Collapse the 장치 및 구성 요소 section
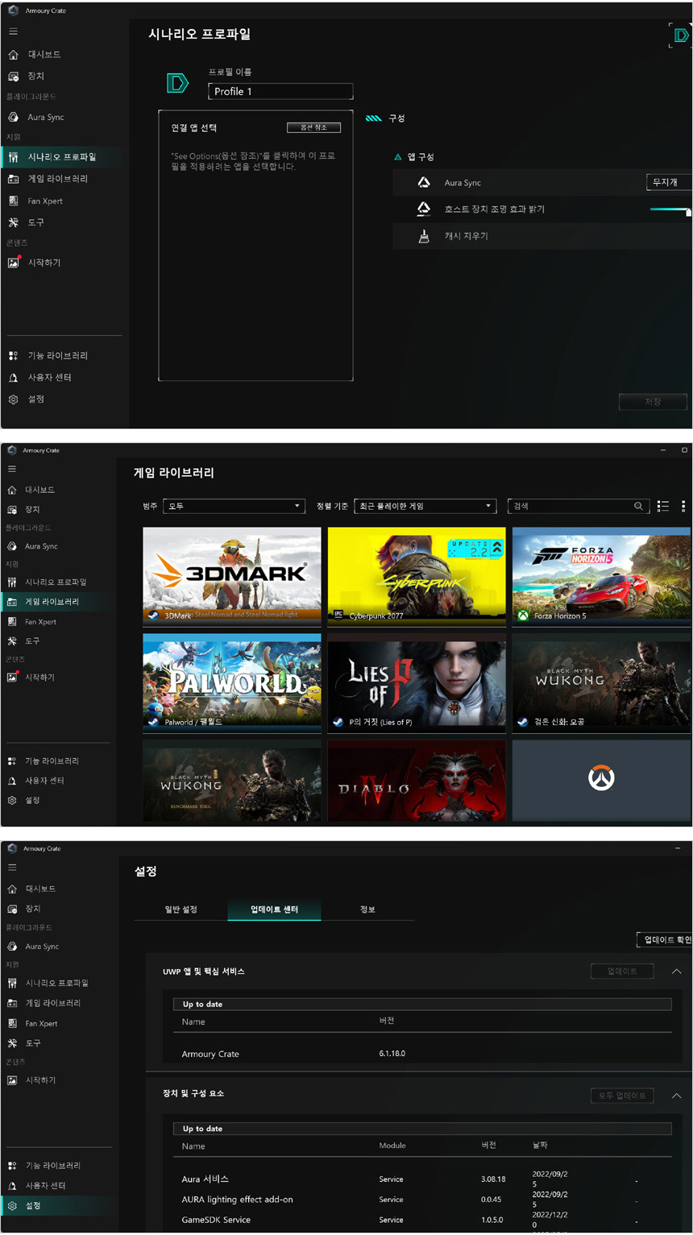The image size is (693, 1235). (x=676, y=1096)
